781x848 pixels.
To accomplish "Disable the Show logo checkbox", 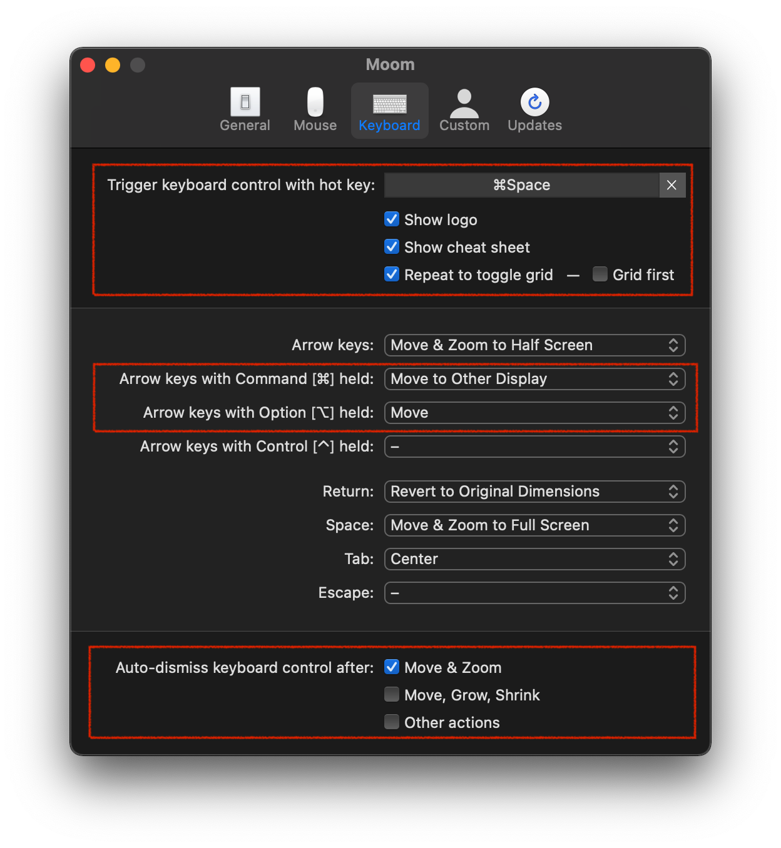I will [x=392, y=220].
